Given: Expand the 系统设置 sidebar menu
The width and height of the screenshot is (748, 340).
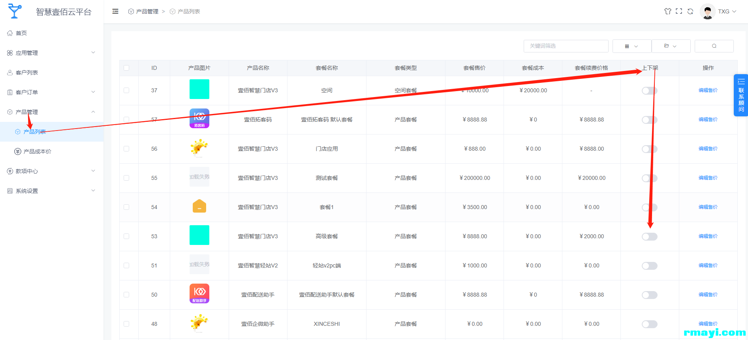Looking at the screenshot, I should [x=52, y=191].
